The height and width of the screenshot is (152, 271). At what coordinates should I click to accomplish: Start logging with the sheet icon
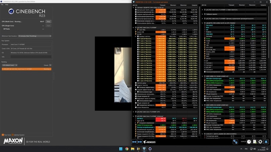pyautogui.click(x=255, y=142)
